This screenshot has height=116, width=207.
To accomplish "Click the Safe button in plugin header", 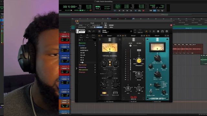I will [105, 27].
